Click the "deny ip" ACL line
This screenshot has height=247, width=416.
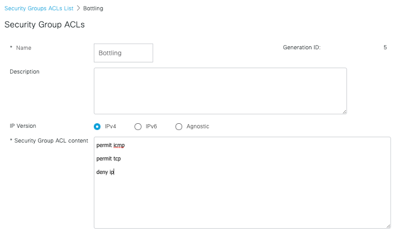click(106, 172)
